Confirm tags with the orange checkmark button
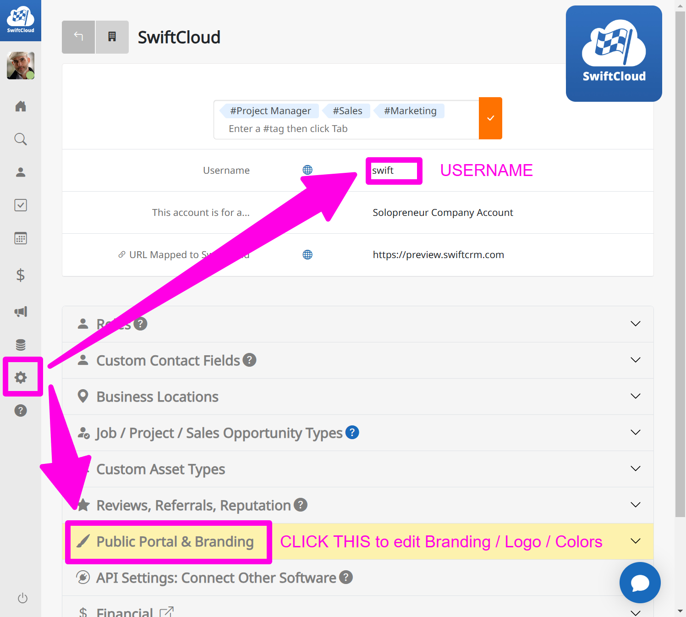686x617 pixels. pyautogui.click(x=490, y=118)
